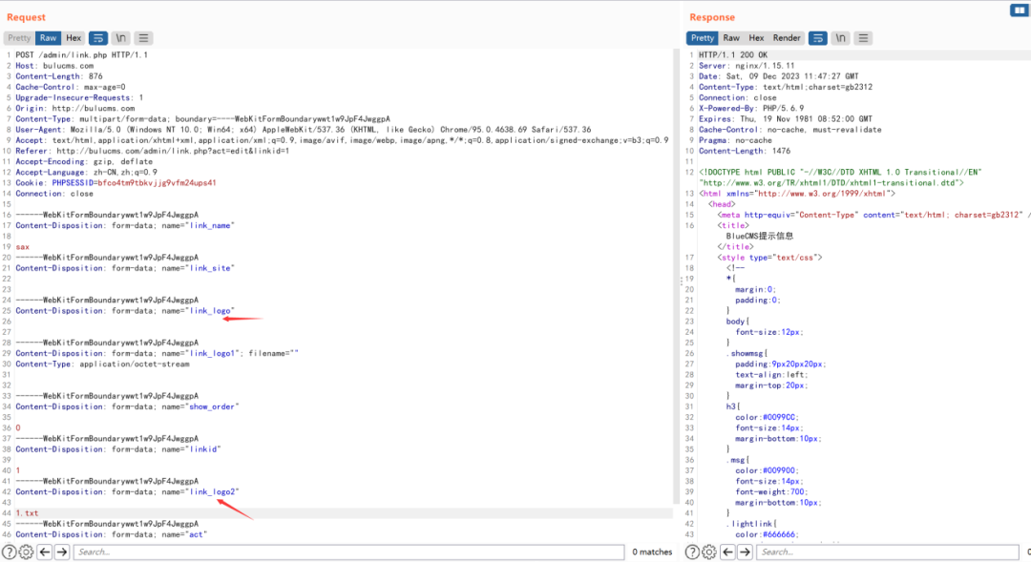Click the Response panel heading
1031x562 pixels.
tap(712, 17)
